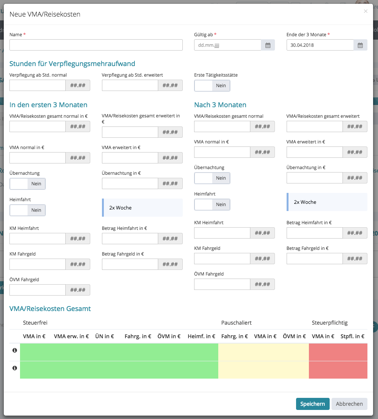Click Speichern to save the entry
Image resolution: width=378 pixels, height=419 pixels.
[312, 404]
